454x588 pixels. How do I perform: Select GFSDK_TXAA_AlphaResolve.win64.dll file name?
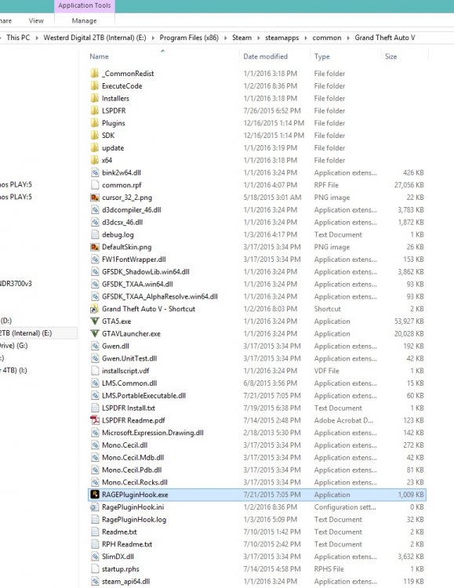(x=160, y=296)
